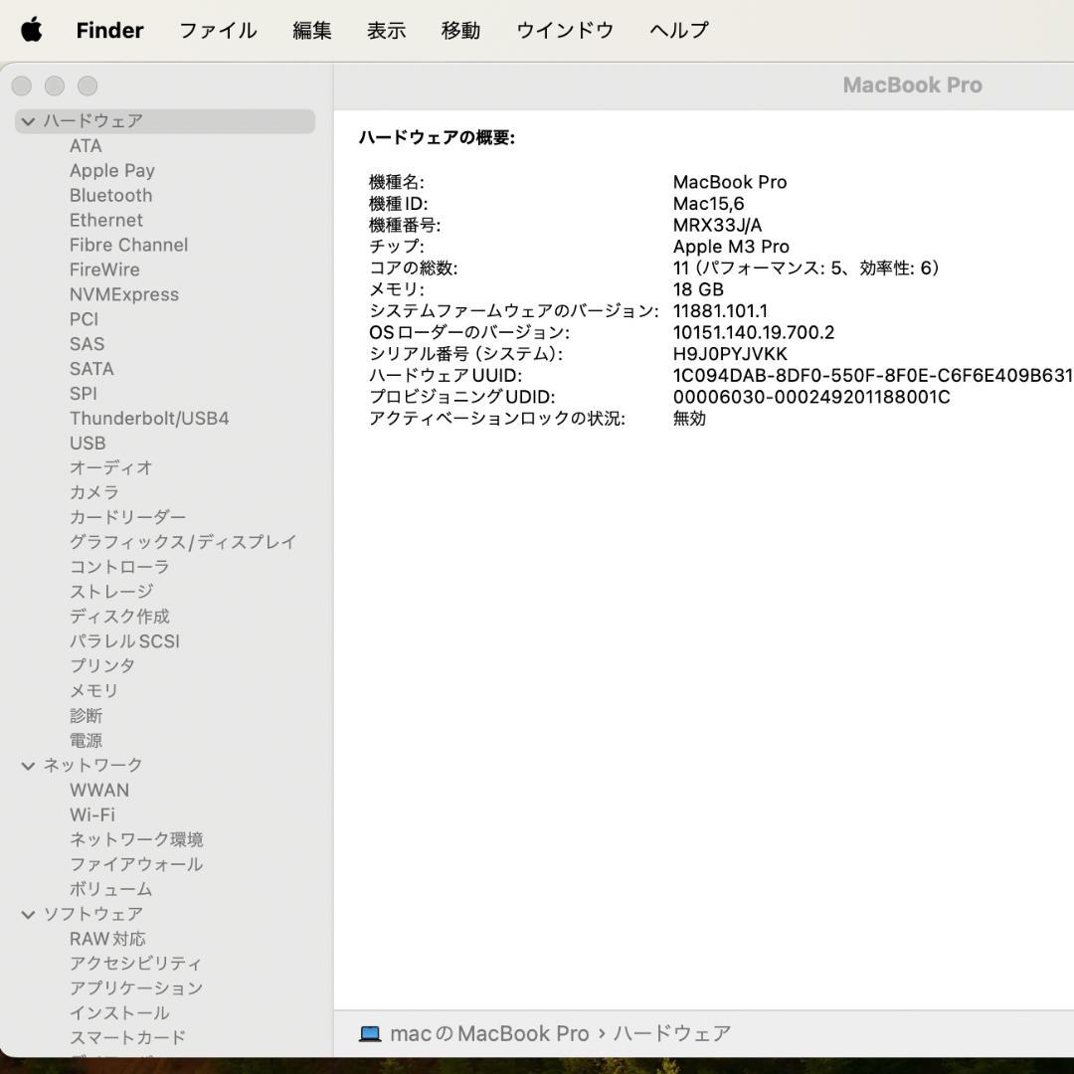Select アプリケーション in the sidebar
1074x1074 pixels.
136,988
